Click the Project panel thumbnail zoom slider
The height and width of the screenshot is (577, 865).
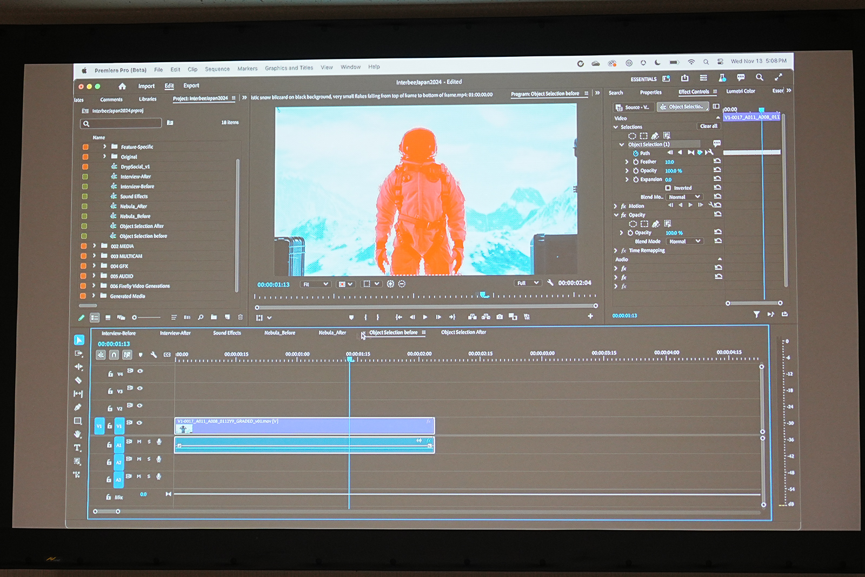click(147, 317)
